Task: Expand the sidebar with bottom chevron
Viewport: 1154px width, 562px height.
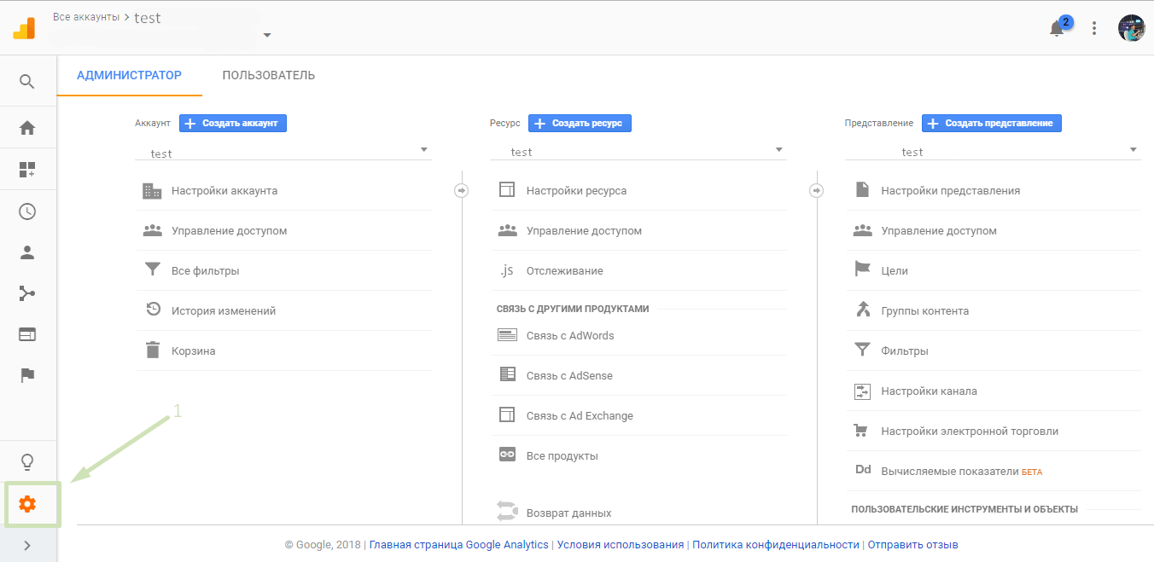Action: point(27,546)
